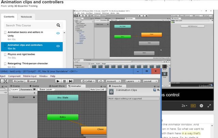
Task: Switch to the Asset Store tab
Action: coord(57,86)
